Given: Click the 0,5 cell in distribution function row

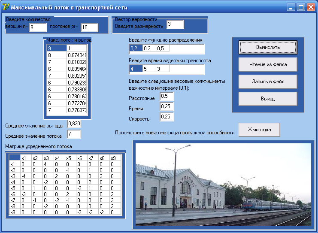Looking at the screenshot, I should [x=163, y=48].
